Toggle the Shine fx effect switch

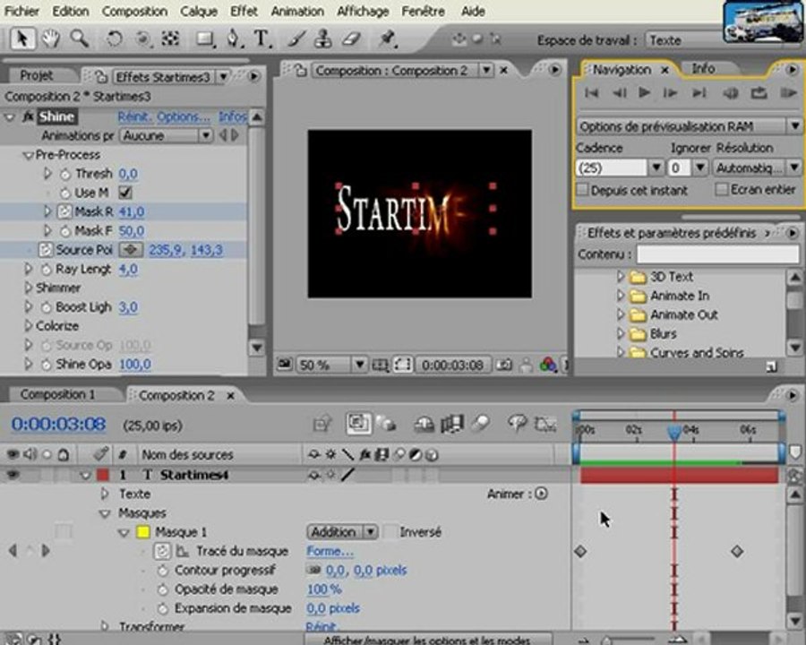tap(28, 116)
